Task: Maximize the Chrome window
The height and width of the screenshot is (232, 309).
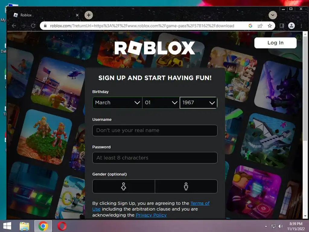Action: (x=291, y=9)
